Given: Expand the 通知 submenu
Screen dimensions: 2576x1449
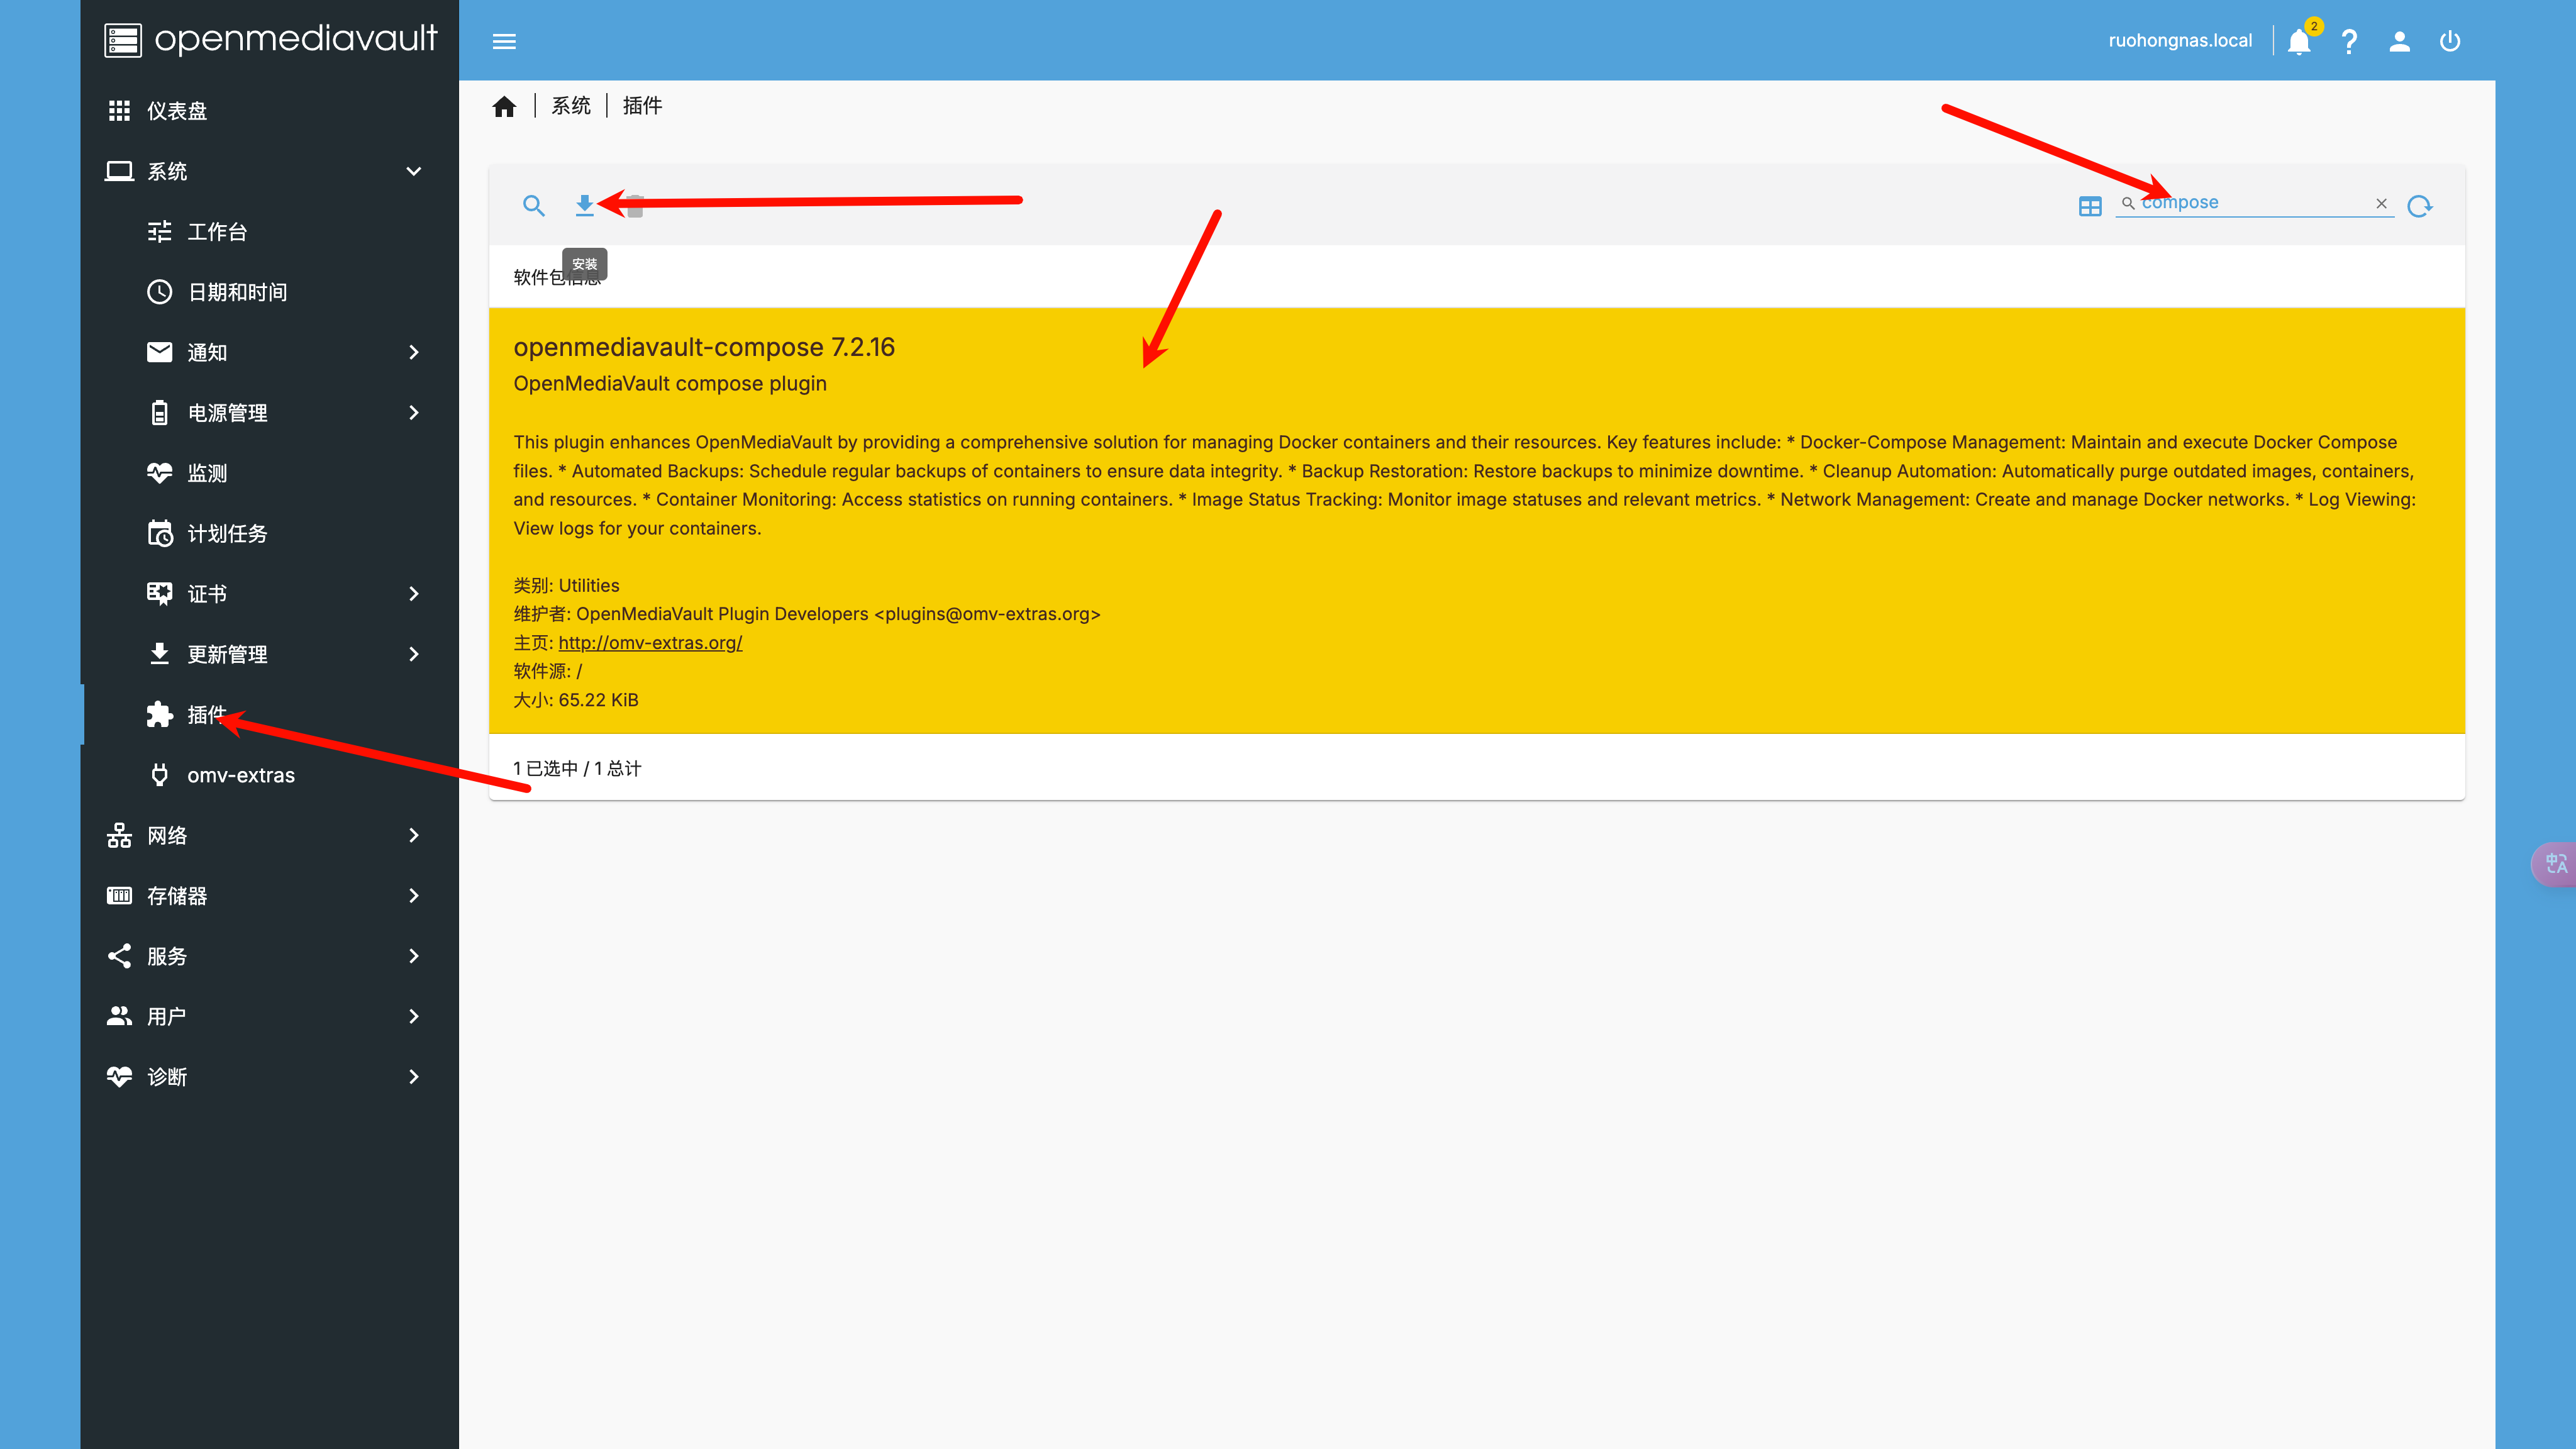Looking at the screenshot, I should [x=269, y=352].
